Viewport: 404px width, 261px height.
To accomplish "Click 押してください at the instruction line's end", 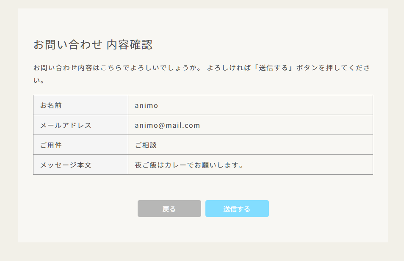I will tap(349, 68).
